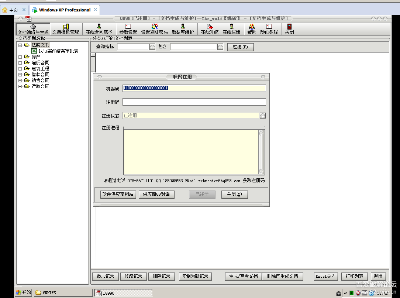Click the 法院文书 folder icon
The width and height of the screenshot is (400, 298).
point(27,45)
